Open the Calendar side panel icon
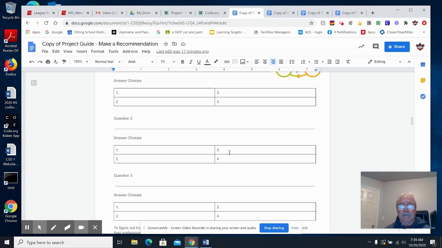This screenshot has width=442, height=248. tap(423, 64)
